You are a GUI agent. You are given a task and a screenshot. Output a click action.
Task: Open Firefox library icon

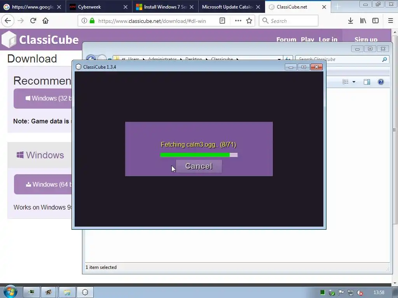click(x=363, y=21)
